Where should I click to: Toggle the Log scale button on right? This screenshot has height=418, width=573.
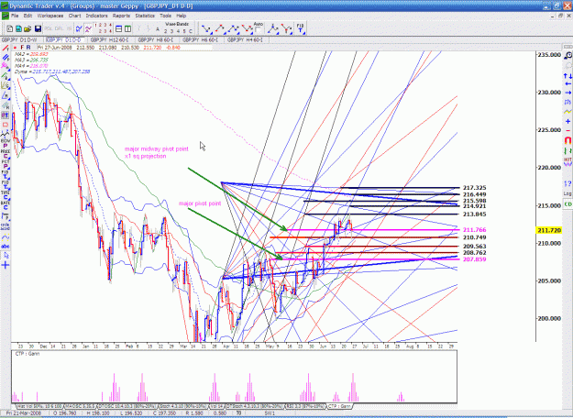tap(567, 193)
